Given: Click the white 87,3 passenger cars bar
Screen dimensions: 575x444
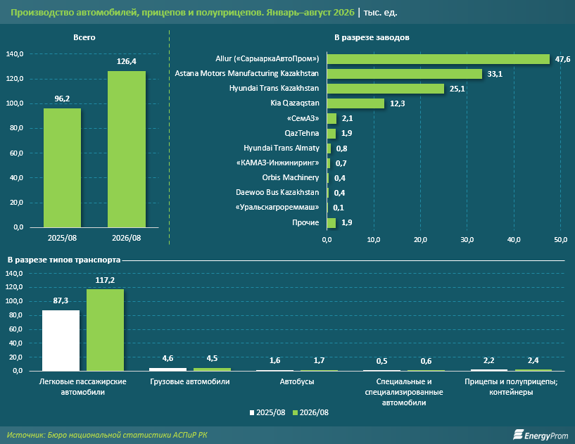Looking at the screenshot, I should [61, 341].
